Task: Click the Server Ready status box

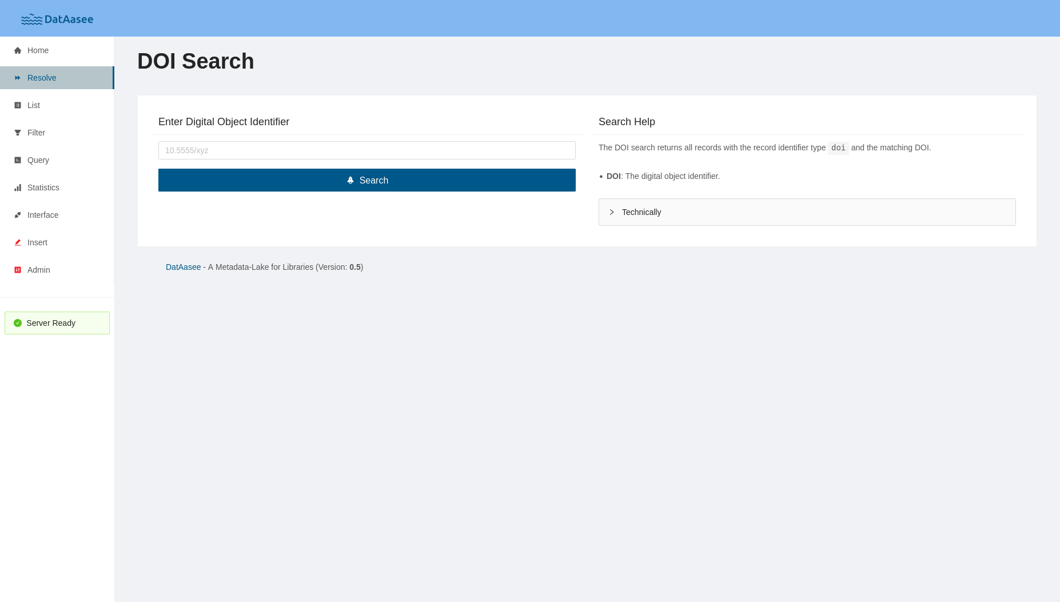Action: coord(57,323)
